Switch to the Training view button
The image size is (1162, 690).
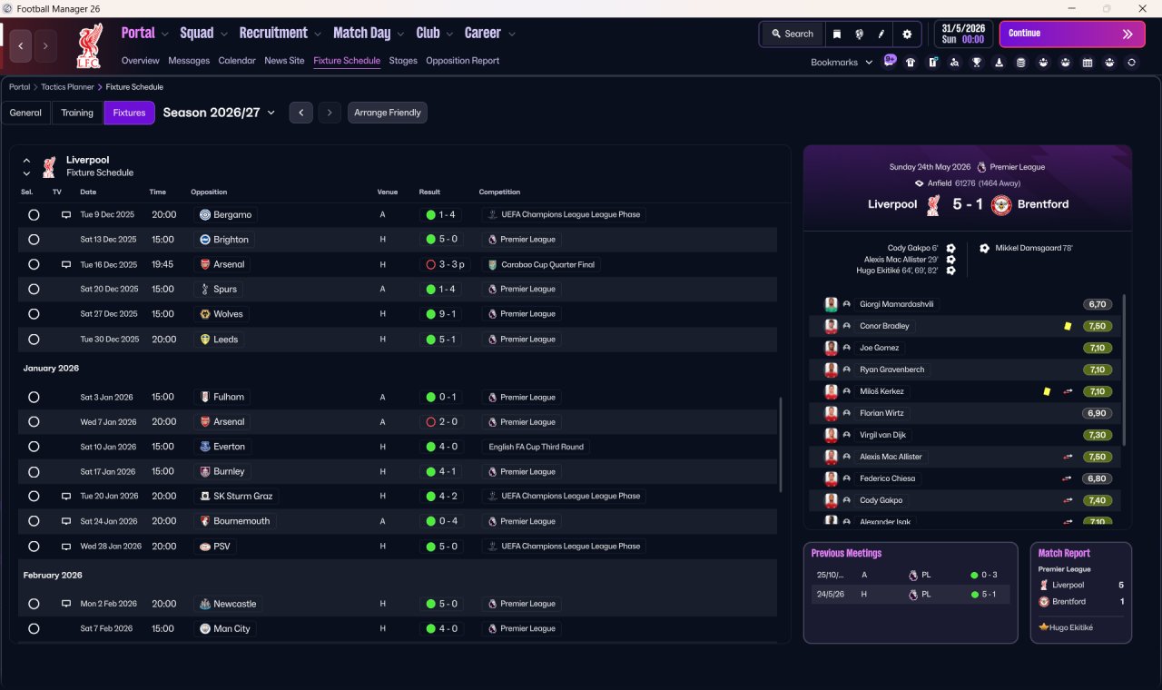coord(77,113)
